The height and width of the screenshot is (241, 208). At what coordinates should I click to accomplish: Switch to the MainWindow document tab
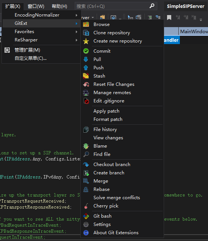(x=193, y=32)
